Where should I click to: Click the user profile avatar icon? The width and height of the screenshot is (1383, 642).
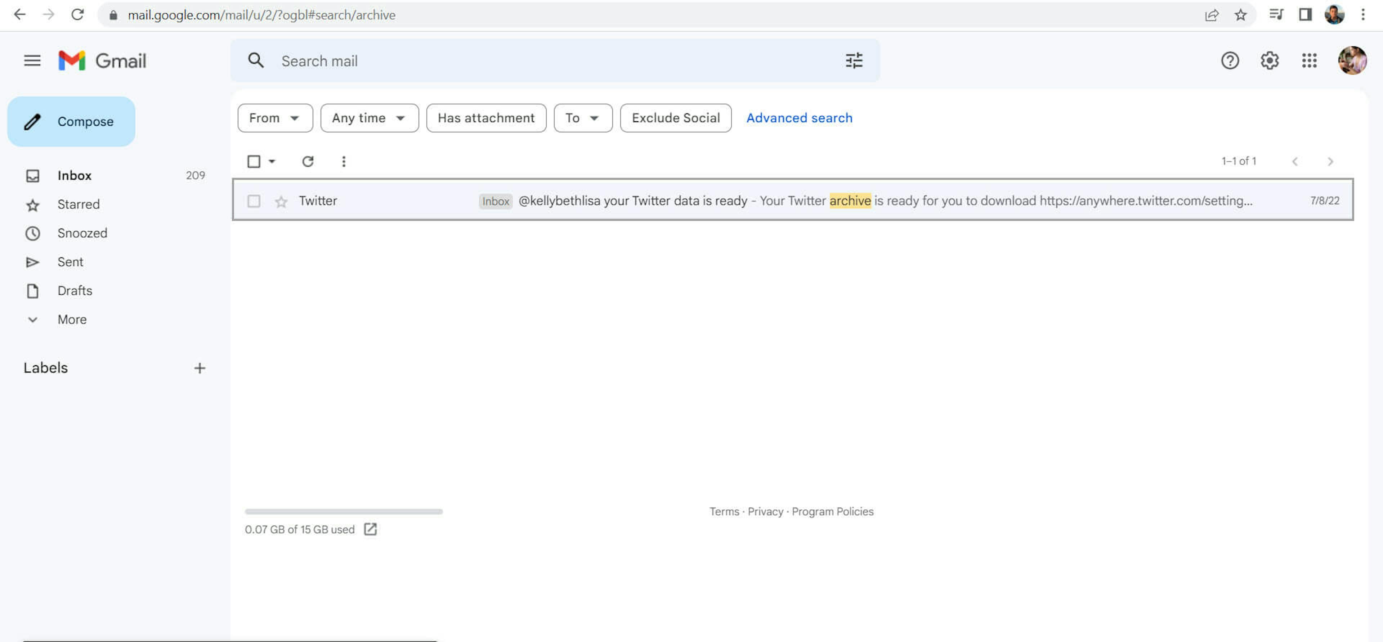(x=1351, y=60)
